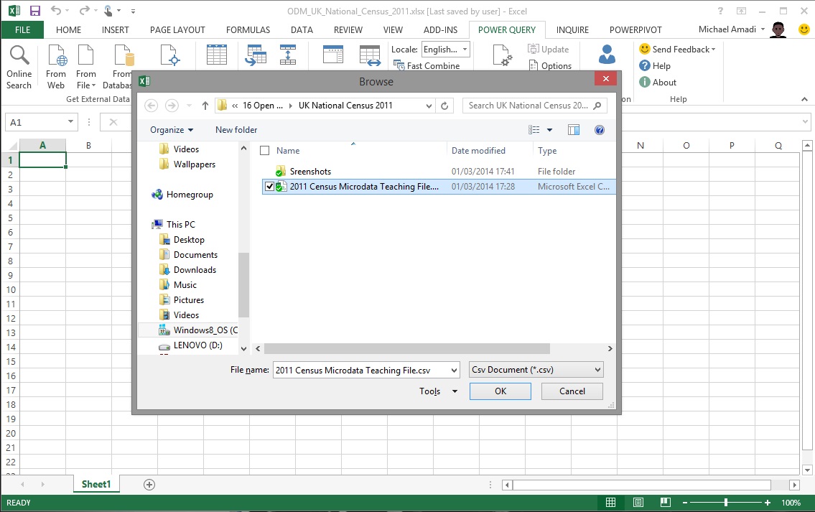Viewport: 815px width, 512px height.
Task: Click the Back arrow in Browse dialog
Action: 152,106
